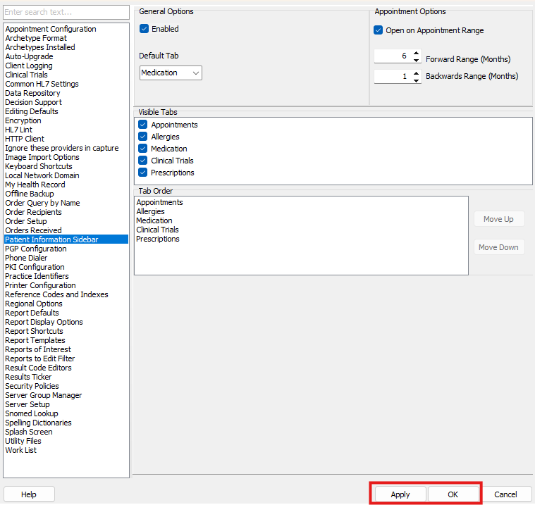Click the search text field above settings list

[66, 13]
